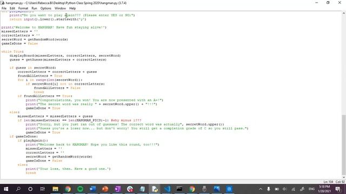This screenshot has width=346, height=194.
Task: Open the Windows Start menu
Action: (6, 189)
